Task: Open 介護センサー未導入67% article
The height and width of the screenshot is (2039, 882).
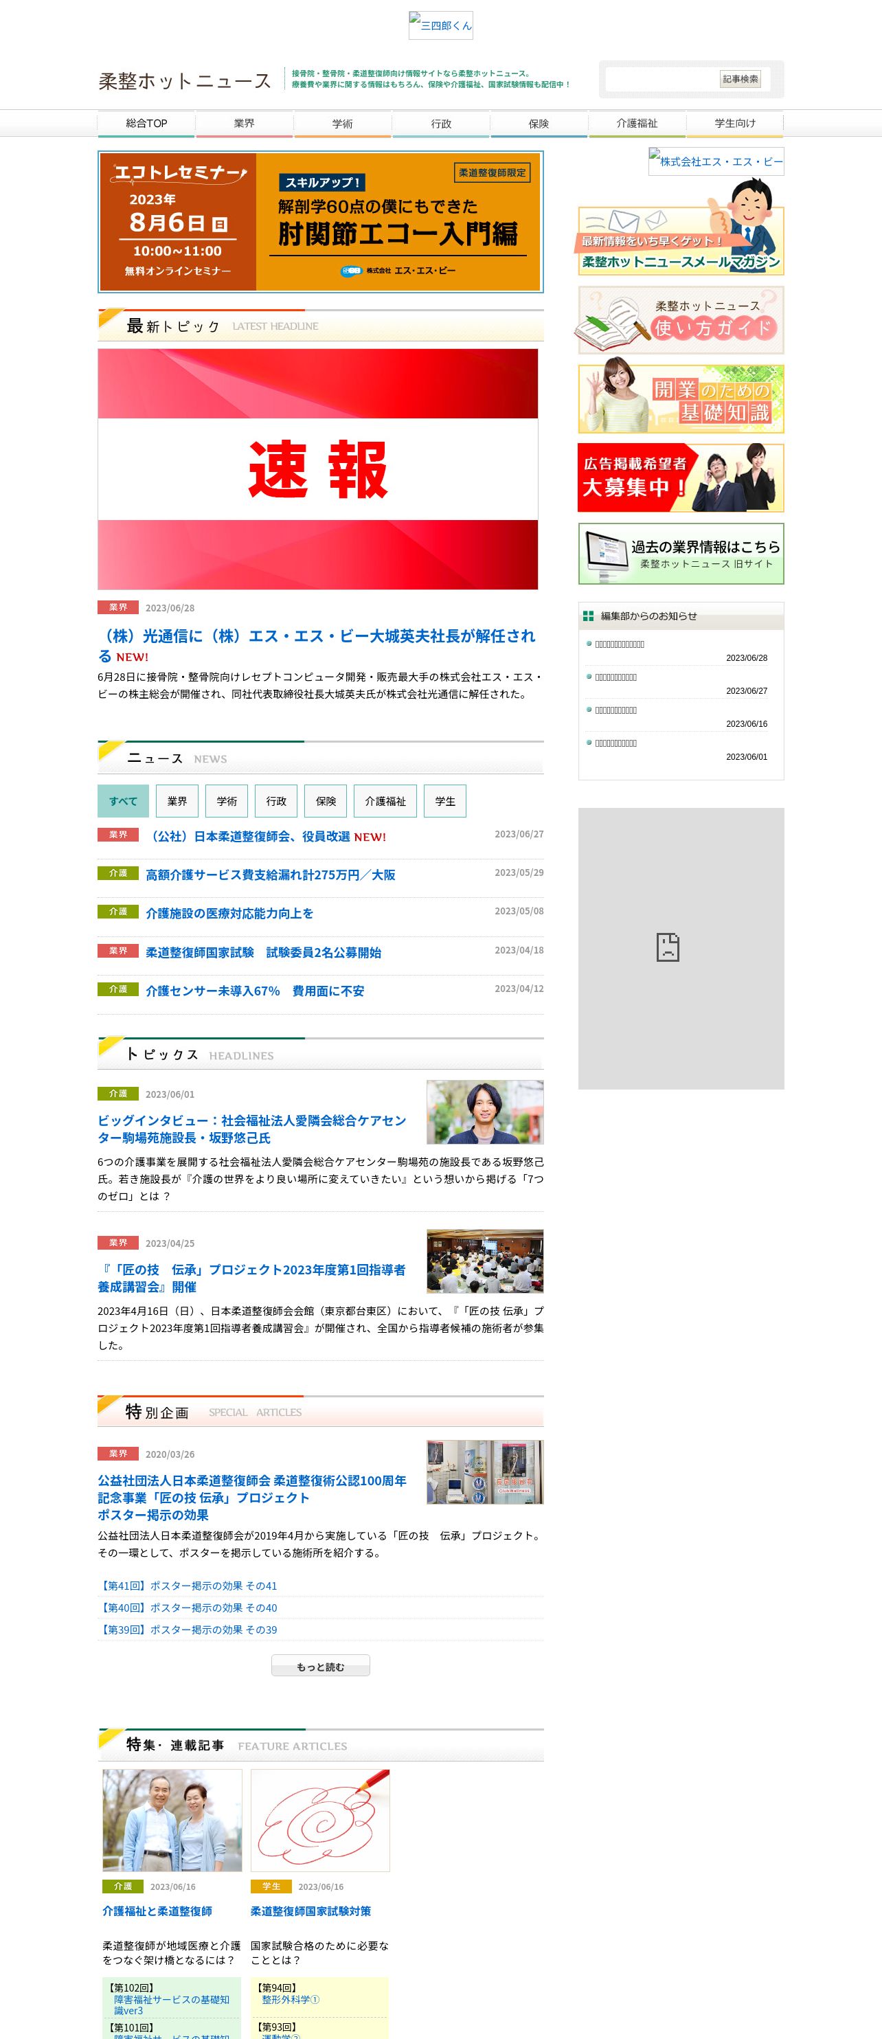Action: (x=255, y=991)
